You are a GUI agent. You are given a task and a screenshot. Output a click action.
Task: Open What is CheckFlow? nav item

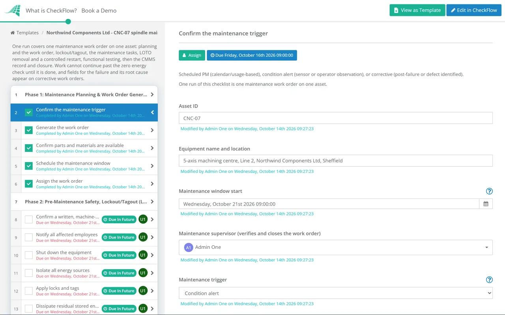click(51, 11)
